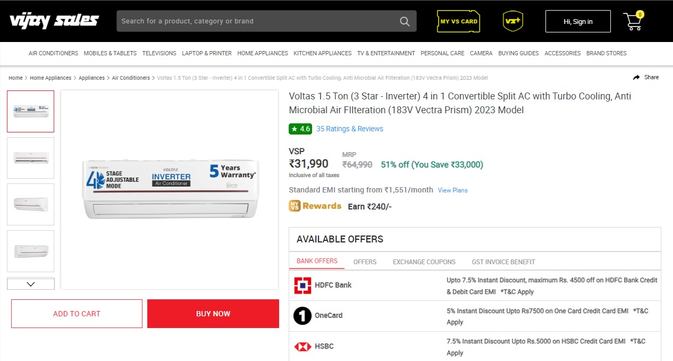
Task: Open the Mobiles & Tablets menu
Action: pyautogui.click(x=110, y=53)
